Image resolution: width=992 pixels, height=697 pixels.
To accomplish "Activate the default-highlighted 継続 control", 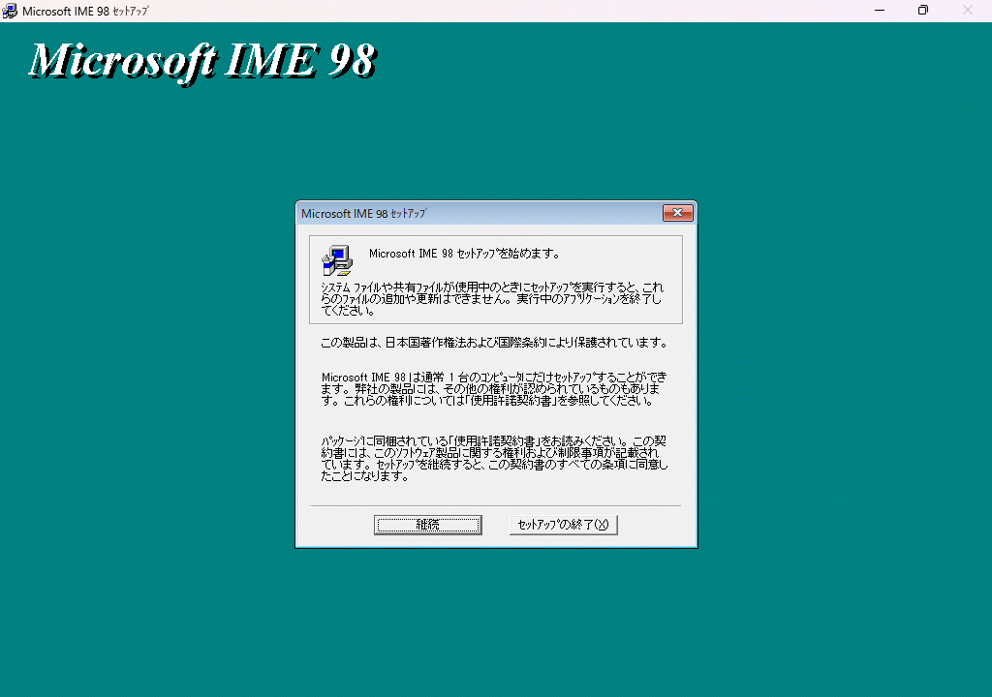I will pyautogui.click(x=427, y=524).
